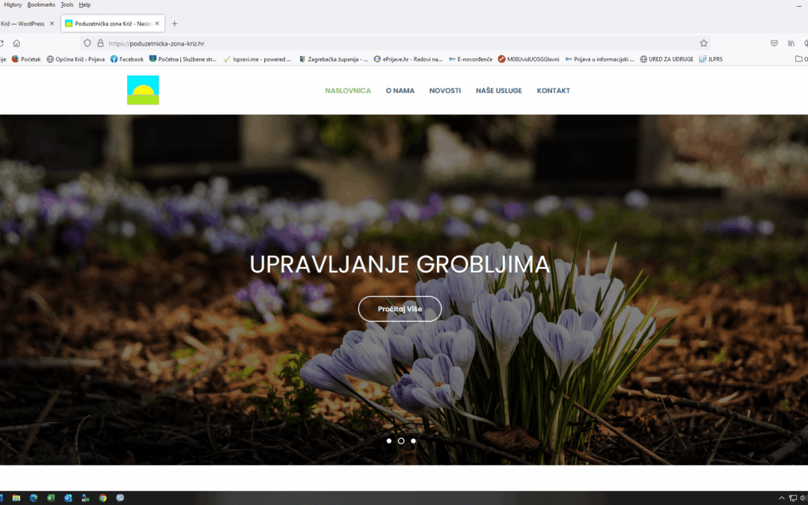This screenshot has height=505, width=808.
Task: Click the Firefox home icon
Action: (x=16, y=43)
